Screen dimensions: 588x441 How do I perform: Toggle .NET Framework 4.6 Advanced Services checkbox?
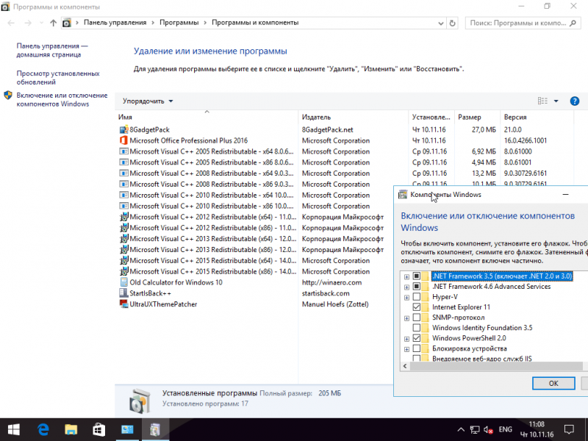[x=416, y=287]
